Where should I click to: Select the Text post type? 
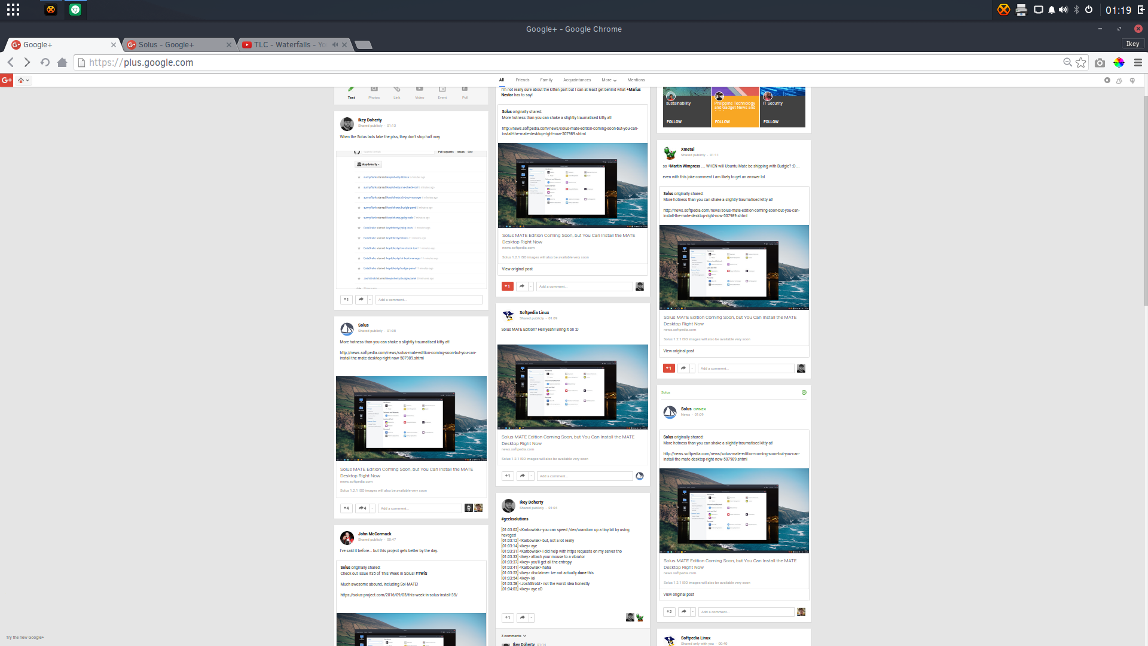coord(352,92)
